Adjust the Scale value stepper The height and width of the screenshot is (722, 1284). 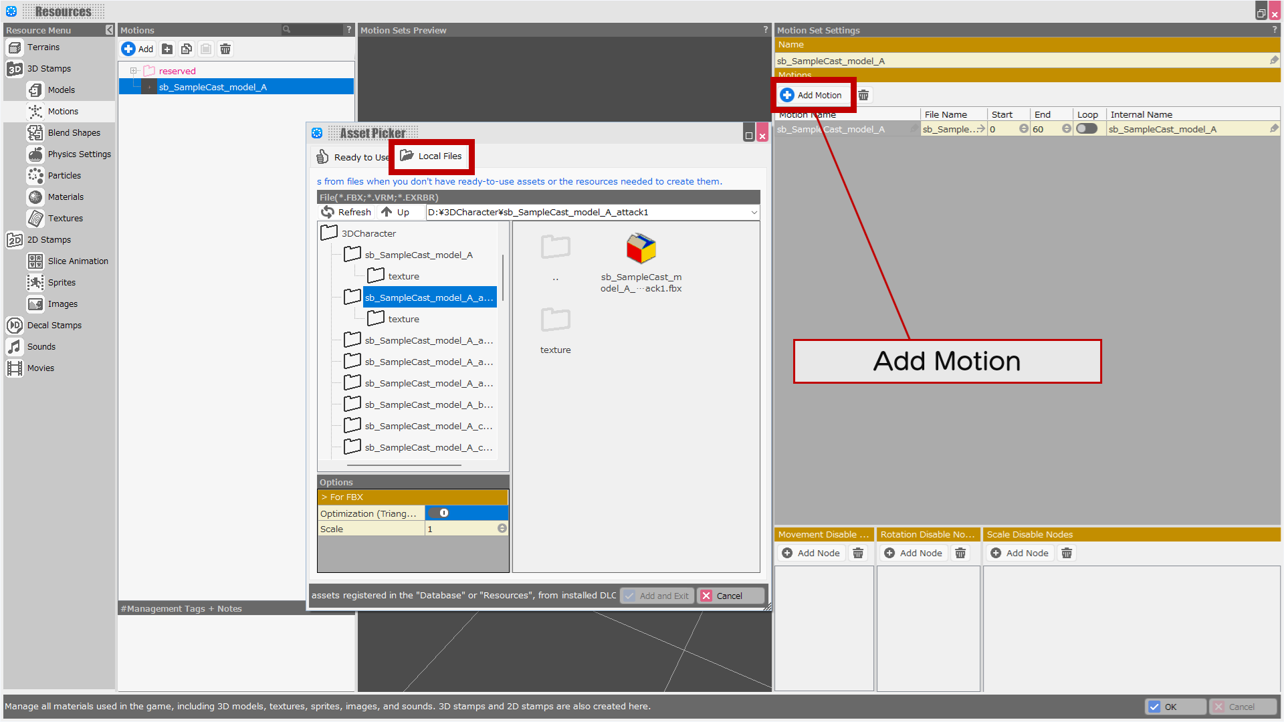(502, 529)
